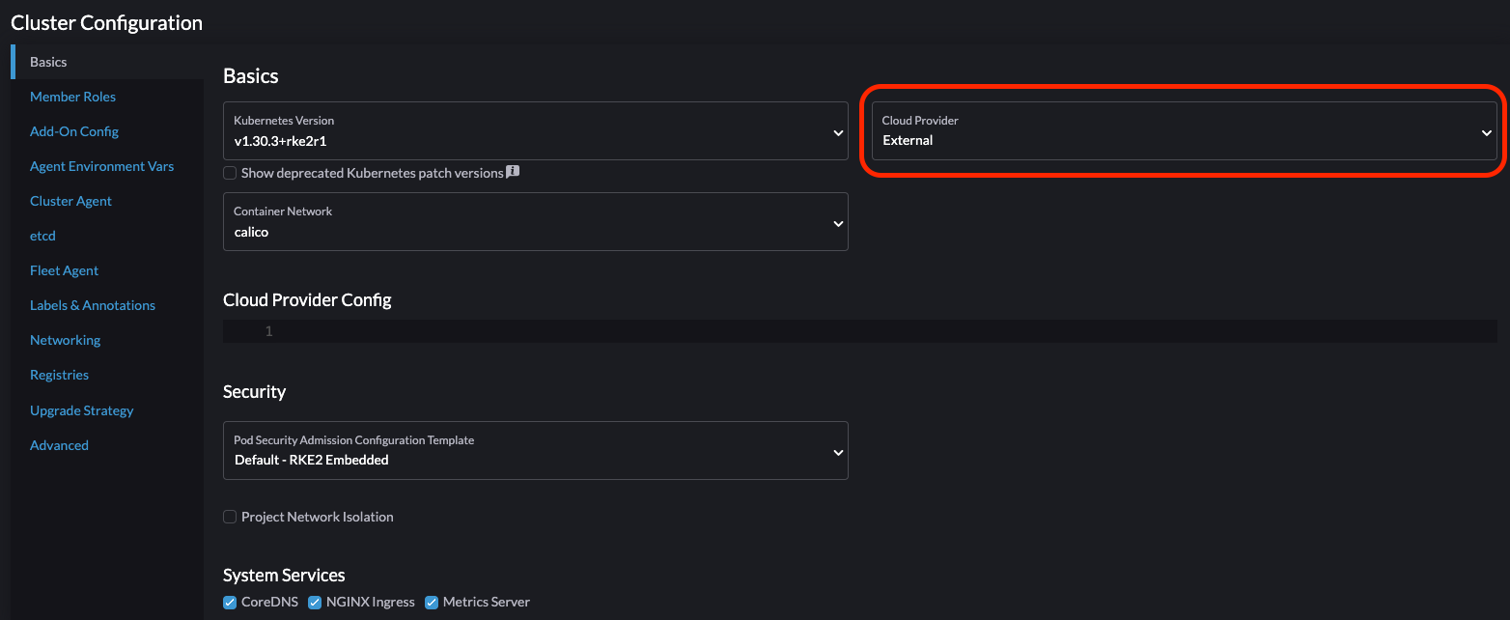Disable the Metrics Server checkbox

pyautogui.click(x=432, y=603)
